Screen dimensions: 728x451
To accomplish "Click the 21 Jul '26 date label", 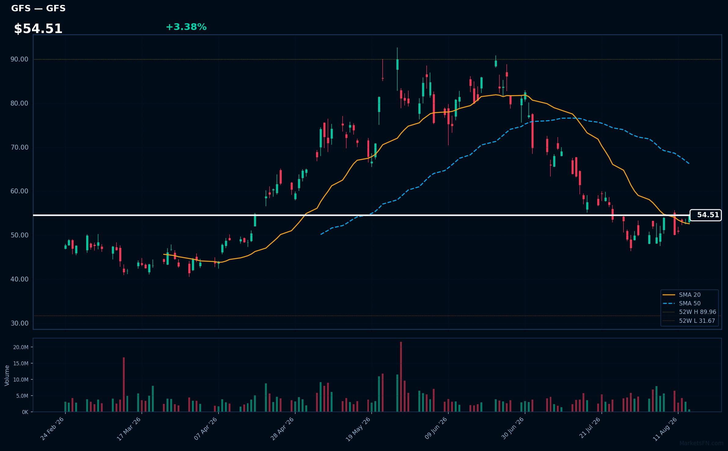I will [x=590, y=428].
